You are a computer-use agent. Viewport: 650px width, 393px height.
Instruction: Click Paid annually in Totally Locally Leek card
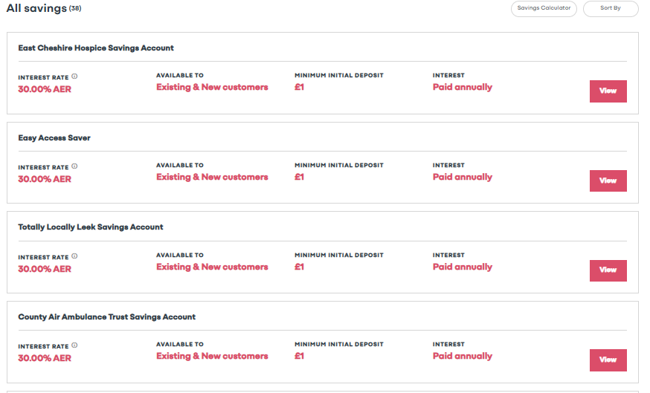point(463,267)
